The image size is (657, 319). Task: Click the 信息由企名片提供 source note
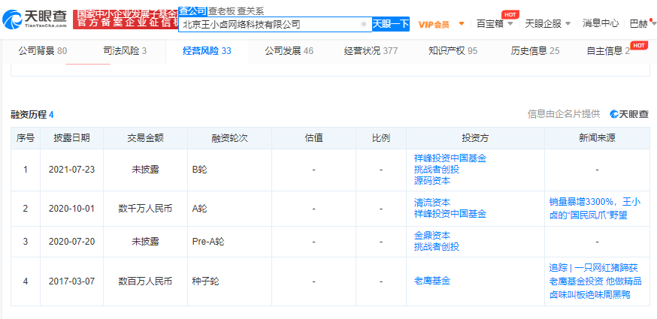point(563,114)
